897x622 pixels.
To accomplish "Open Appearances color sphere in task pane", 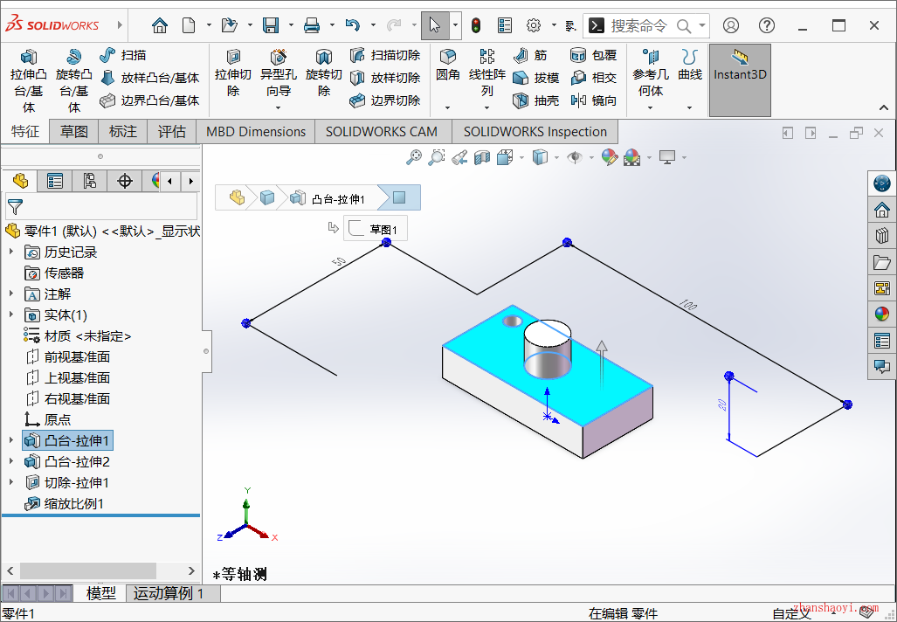I will point(882,314).
